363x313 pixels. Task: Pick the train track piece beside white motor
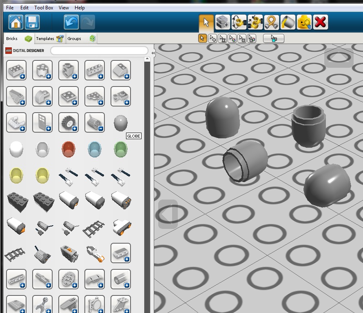click(93, 229)
